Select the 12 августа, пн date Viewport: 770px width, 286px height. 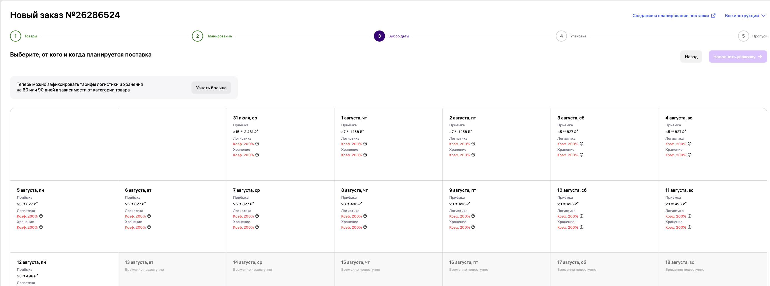click(64, 270)
